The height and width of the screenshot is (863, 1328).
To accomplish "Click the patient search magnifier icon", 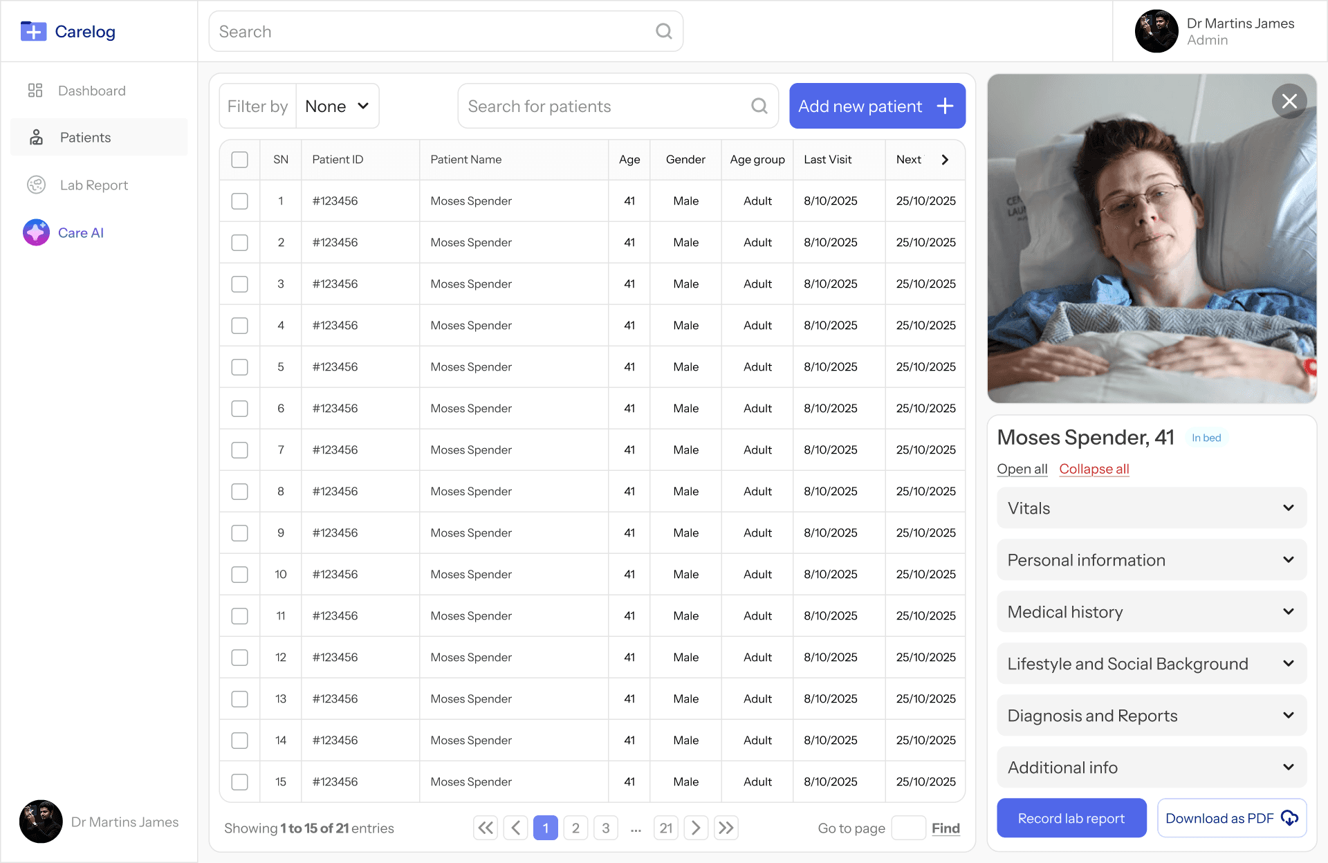I will tap(759, 106).
